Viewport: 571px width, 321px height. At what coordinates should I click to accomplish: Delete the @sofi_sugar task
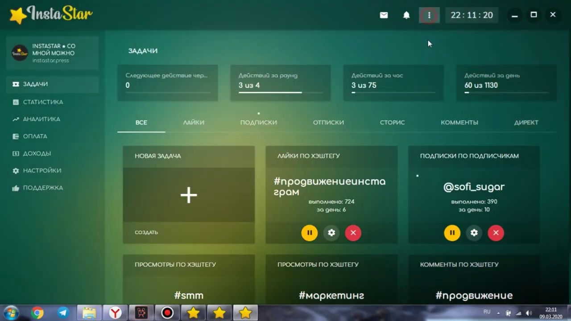[x=496, y=233]
